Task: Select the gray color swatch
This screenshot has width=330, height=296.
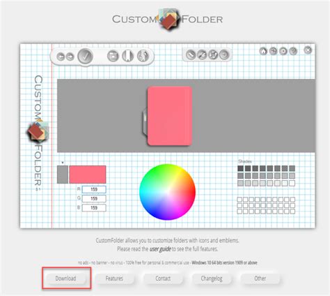Action: (x=63, y=175)
